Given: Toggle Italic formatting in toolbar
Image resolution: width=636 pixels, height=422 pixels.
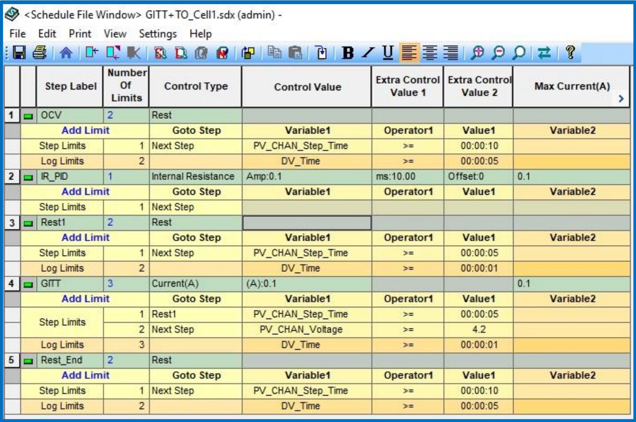Looking at the screenshot, I should click(x=368, y=53).
